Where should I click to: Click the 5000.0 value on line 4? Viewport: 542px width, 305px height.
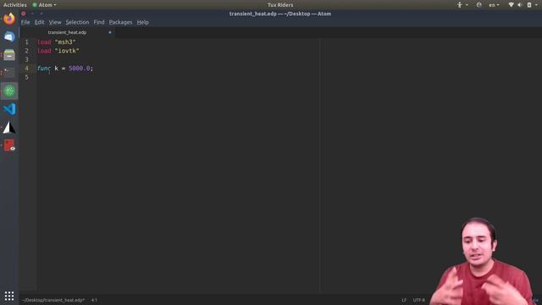80,69
